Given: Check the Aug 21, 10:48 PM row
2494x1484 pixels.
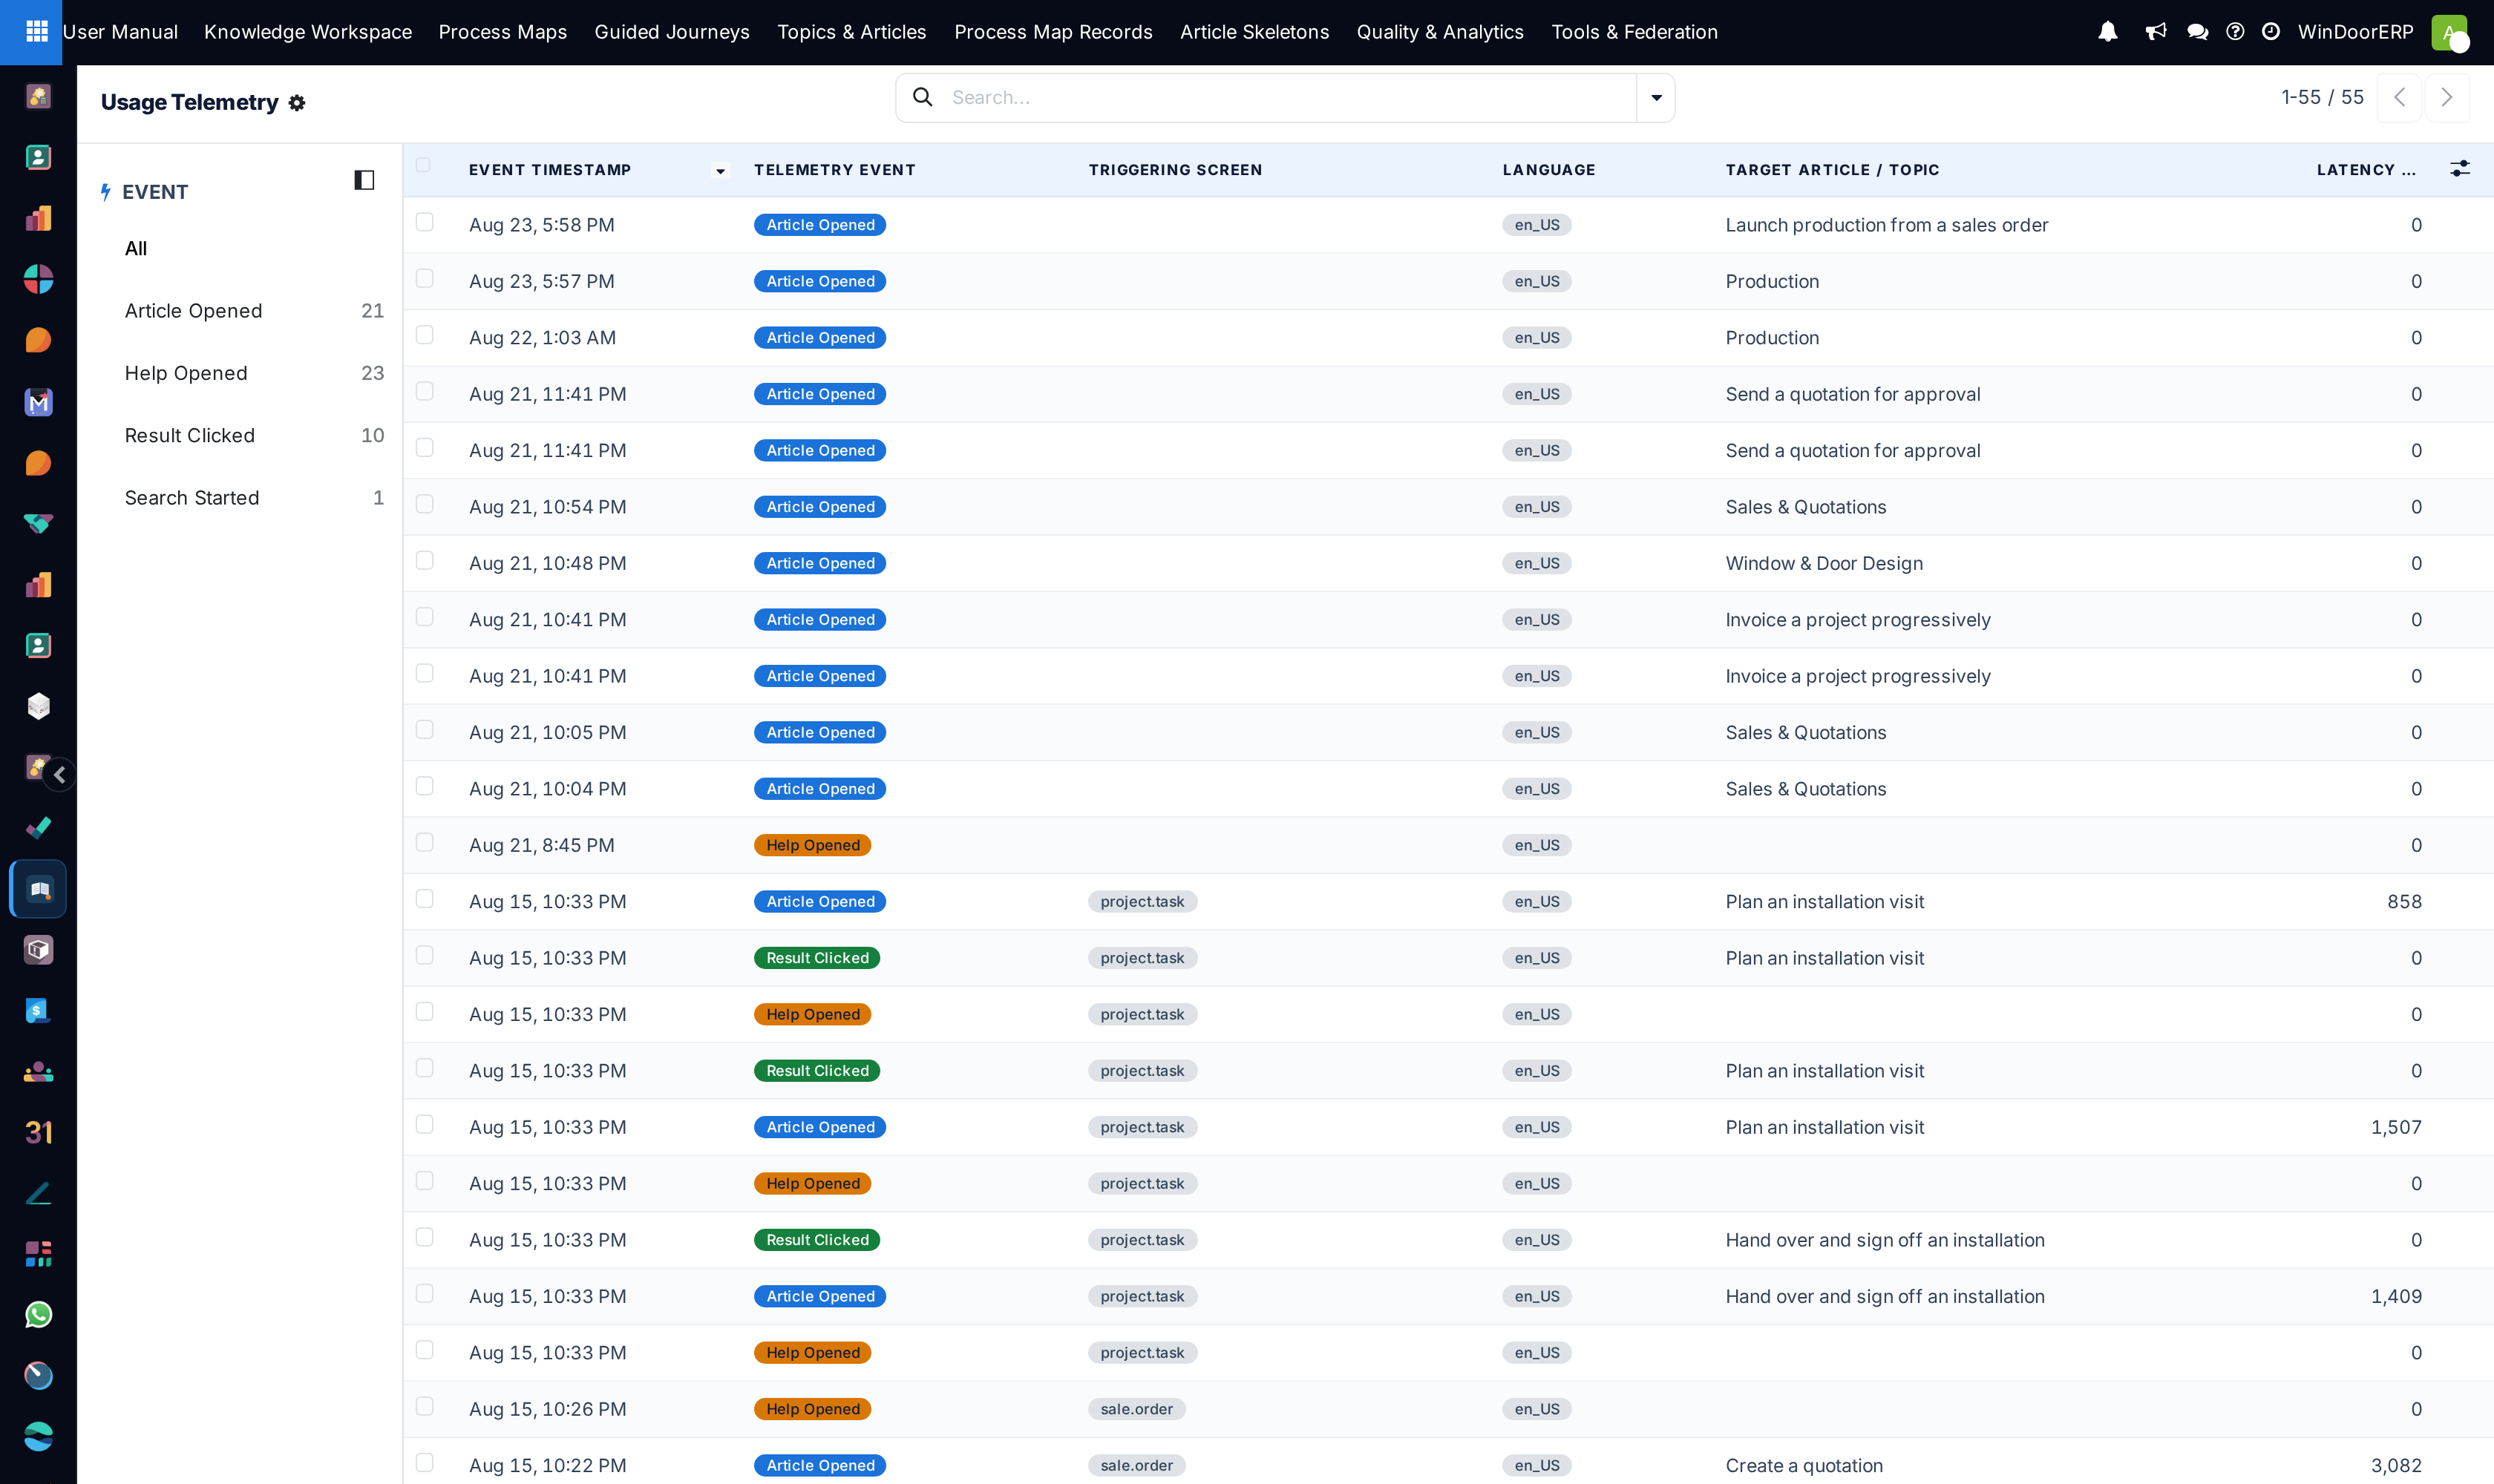Looking at the screenshot, I should [424, 560].
